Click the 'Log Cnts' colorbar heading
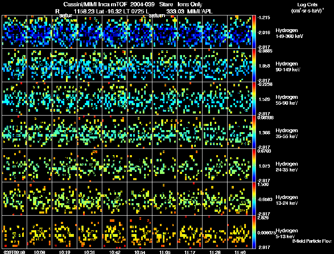Image resolution: width=334 pixels, height=254 pixels. point(307,5)
